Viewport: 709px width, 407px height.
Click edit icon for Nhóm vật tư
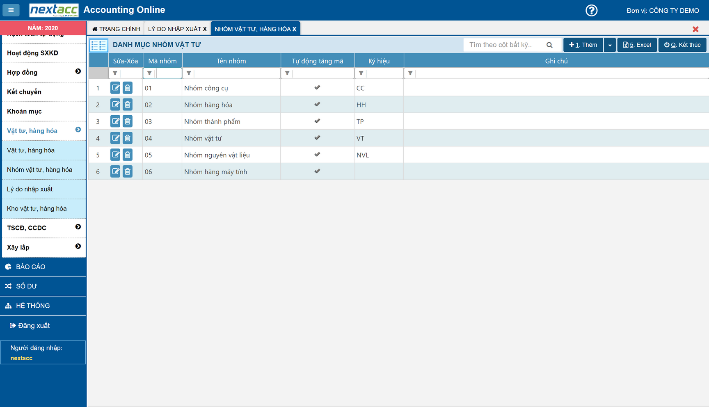[x=115, y=138]
